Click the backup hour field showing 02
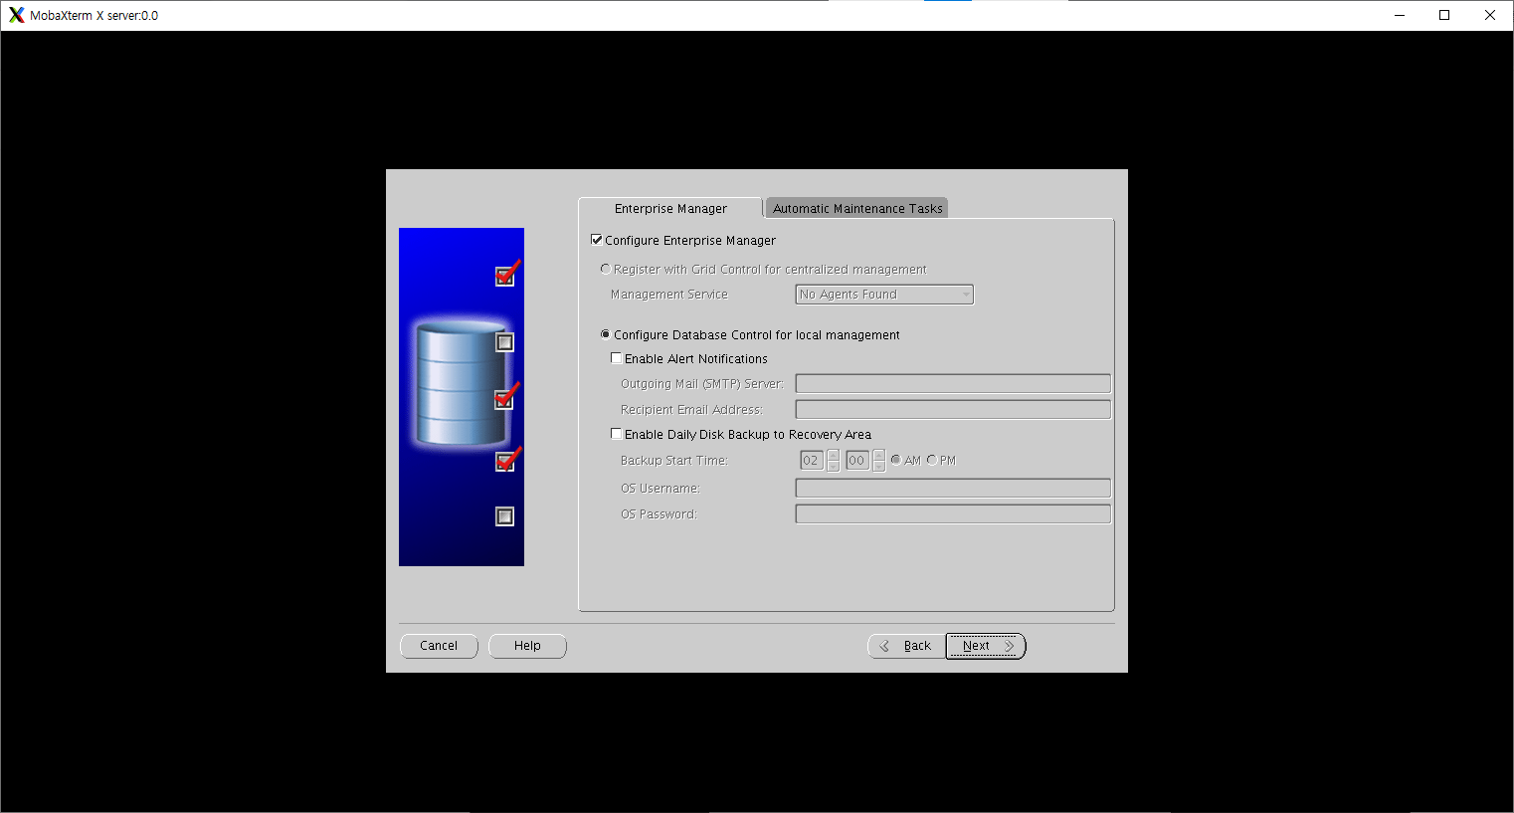The height and width of the screenshot is (813, 1514). [x=812, y=461]
